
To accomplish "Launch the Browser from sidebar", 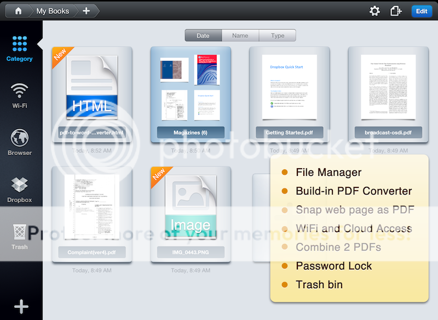I will click(20, 142).
